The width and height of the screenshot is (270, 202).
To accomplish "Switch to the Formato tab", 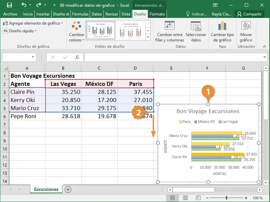I will pos(157,14).
